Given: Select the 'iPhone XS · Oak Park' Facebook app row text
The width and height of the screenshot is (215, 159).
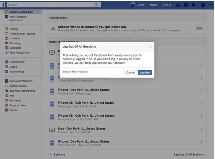Looking at the screenshot, I should [86, 116].
